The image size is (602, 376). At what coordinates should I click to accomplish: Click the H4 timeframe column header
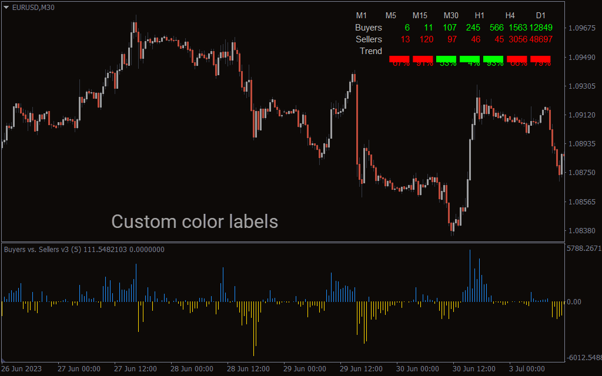[x=510, y=15]
